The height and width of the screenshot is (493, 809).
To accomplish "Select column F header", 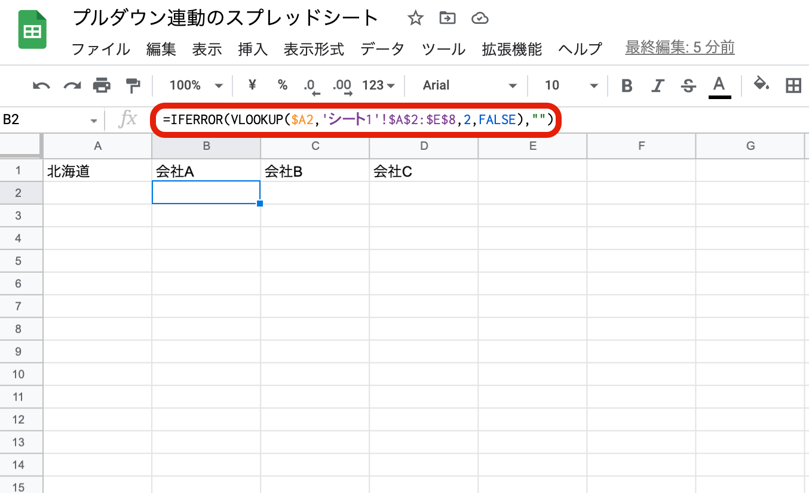I will click(641, 146).
